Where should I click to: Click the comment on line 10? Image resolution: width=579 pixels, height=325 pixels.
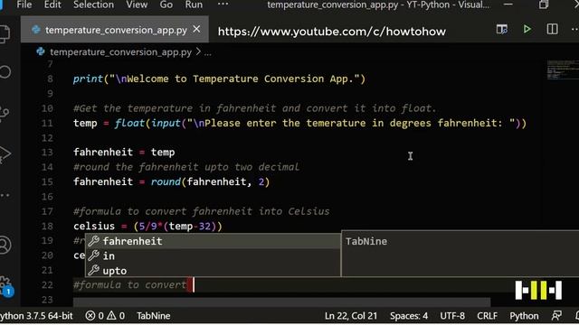(255, 108)
